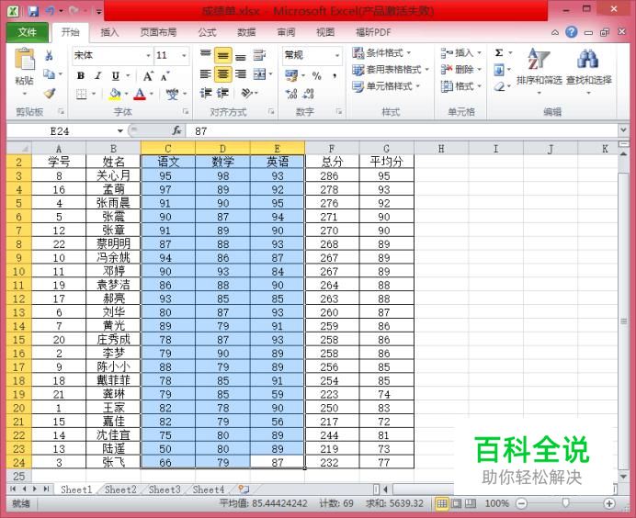This screenshot has width=636, height=518.
Task: Click the Save icon in title bar
Action: 33,11
